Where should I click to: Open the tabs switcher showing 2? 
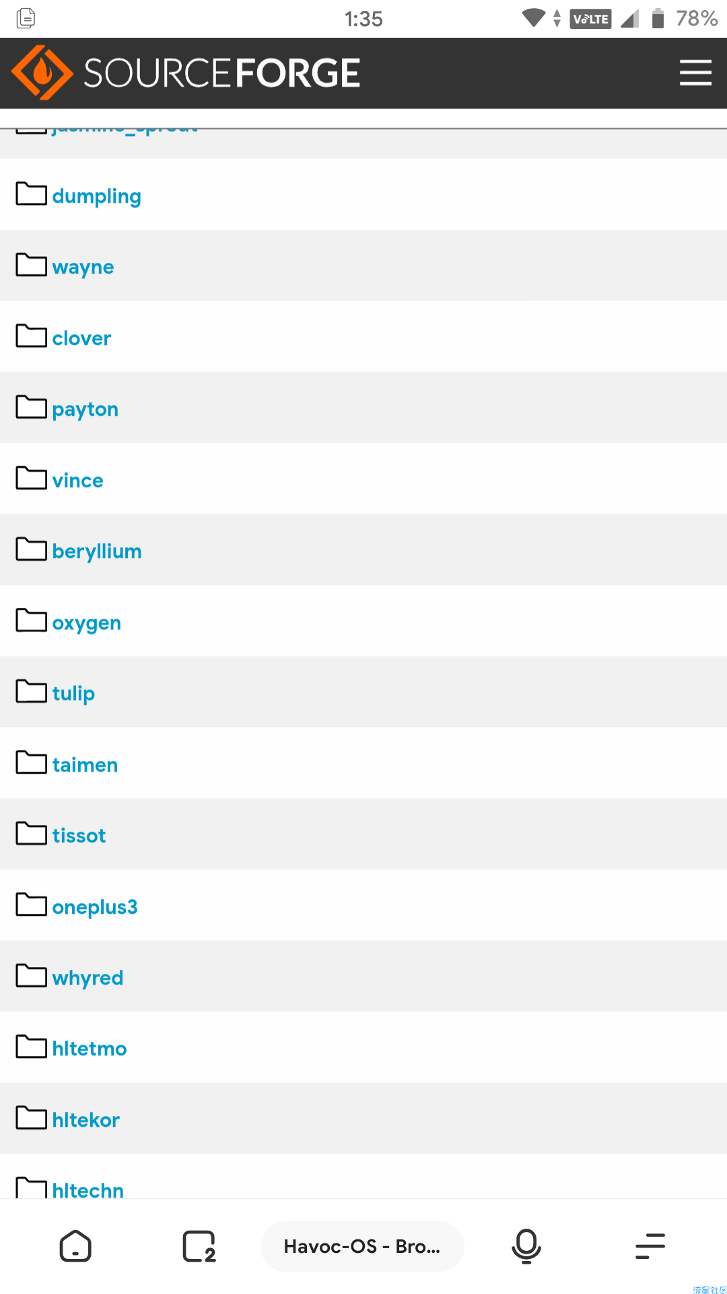(199, 1246)
